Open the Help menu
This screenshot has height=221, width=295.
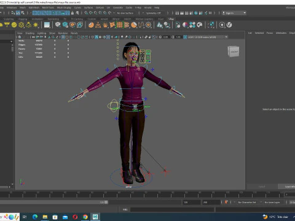click(157, 7)
